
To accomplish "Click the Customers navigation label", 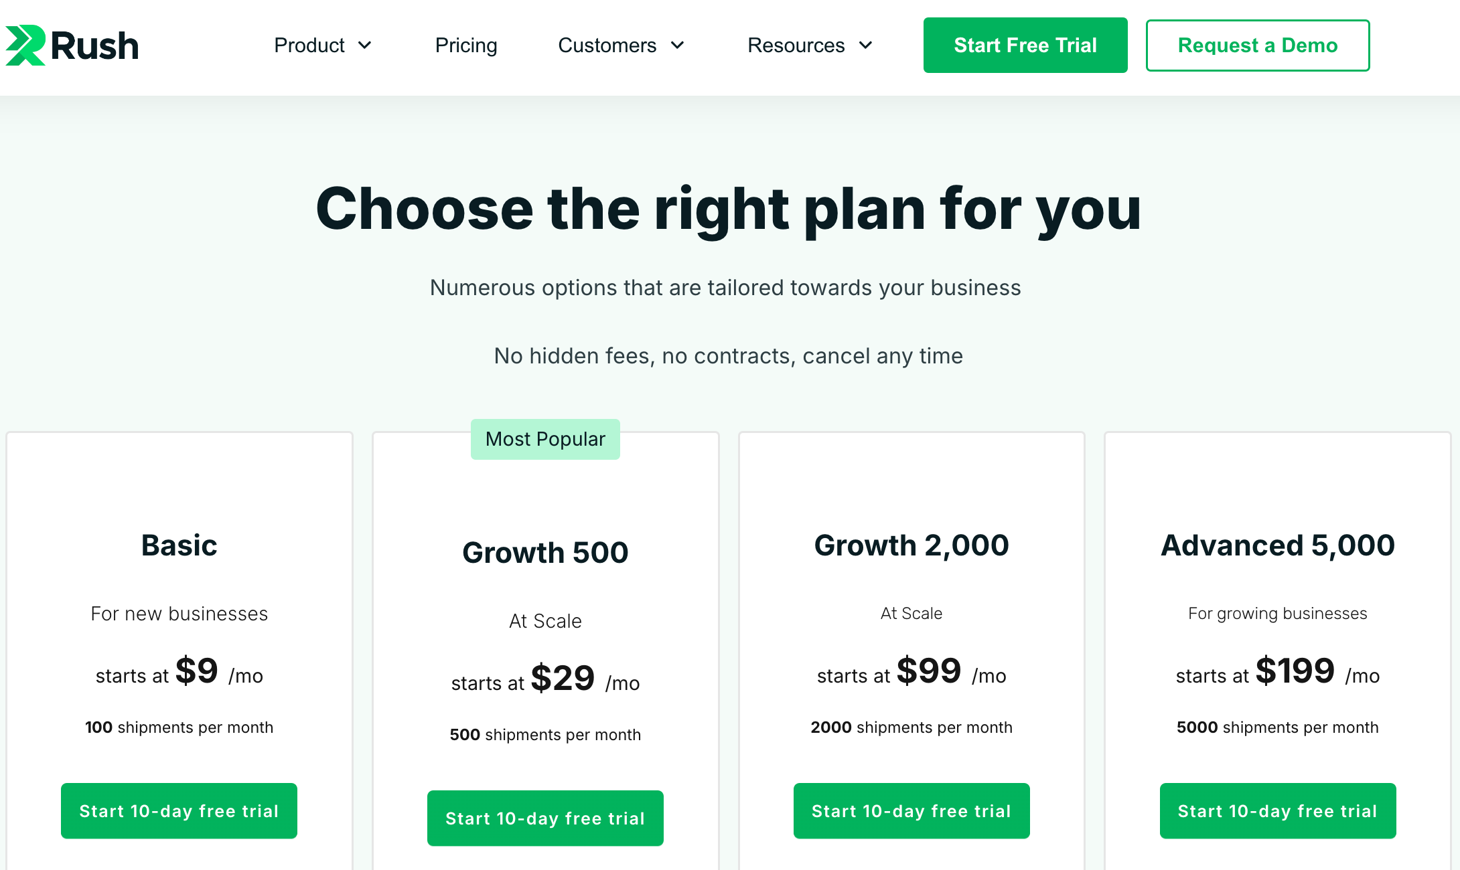I will [607, 46].
